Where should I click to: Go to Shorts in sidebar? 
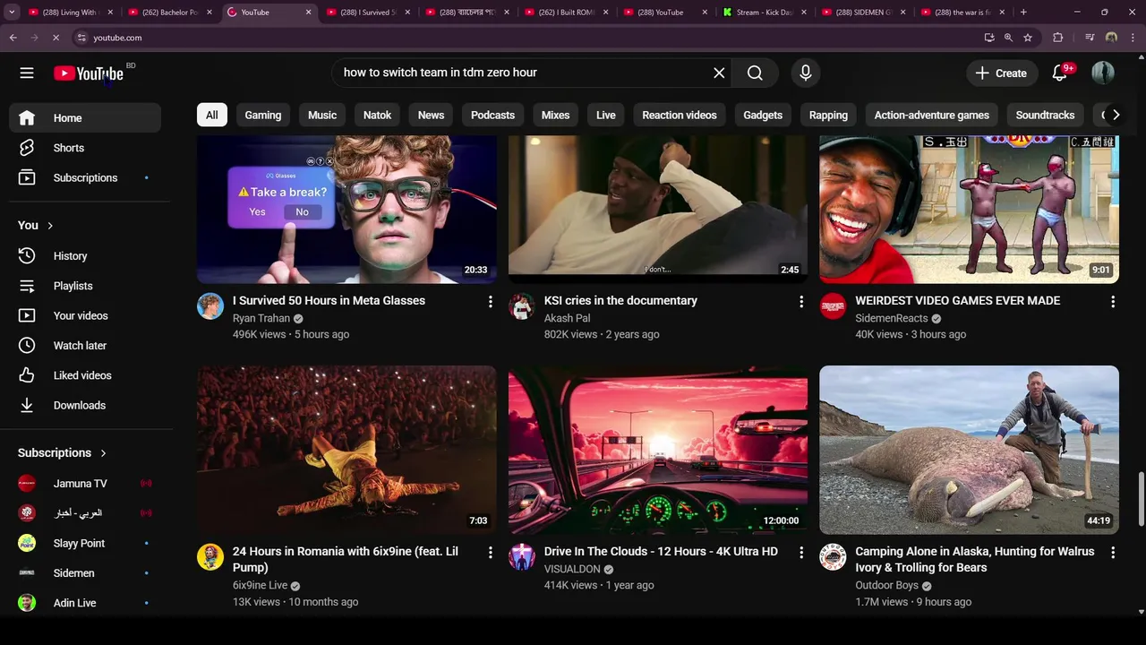pyautogui.click(x=85, y=148)
